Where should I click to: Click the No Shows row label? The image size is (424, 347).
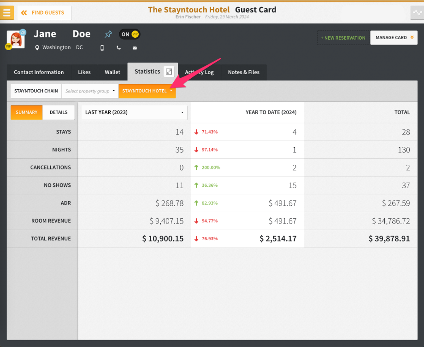(57, 185)
